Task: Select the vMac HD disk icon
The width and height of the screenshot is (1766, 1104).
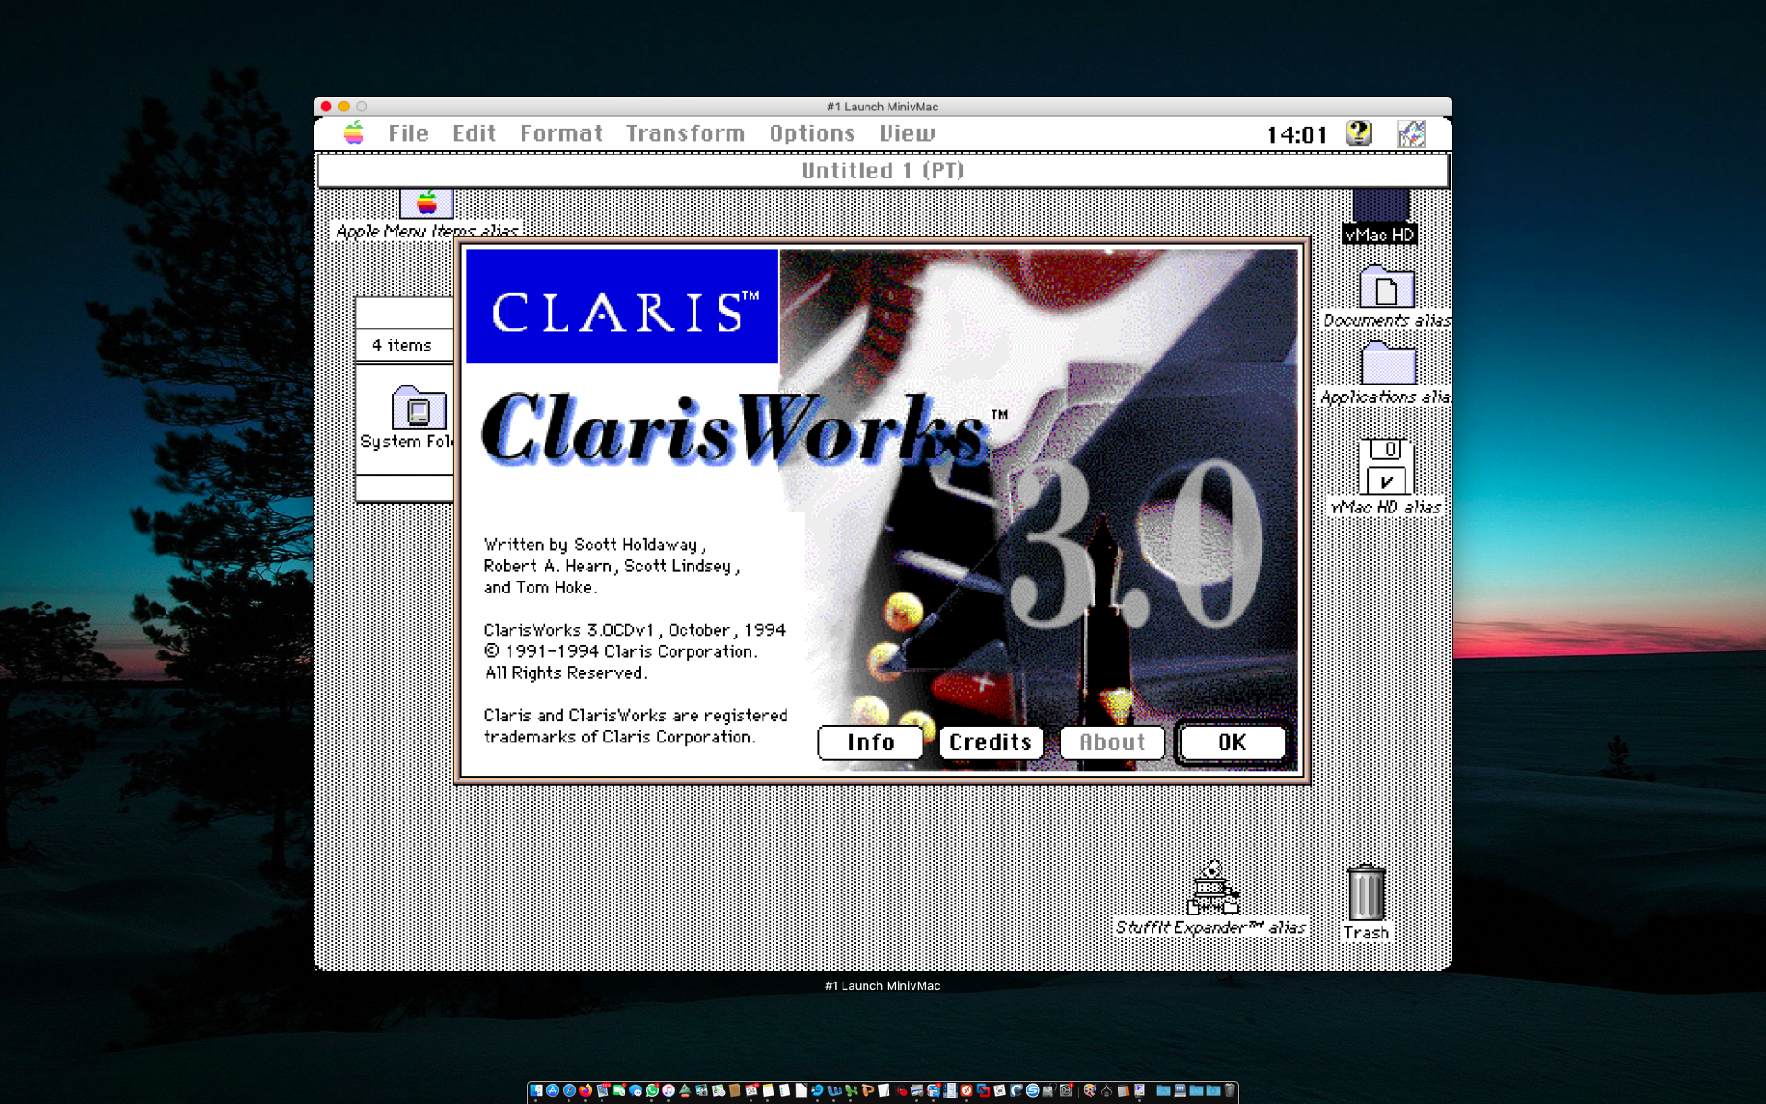Action: tap(1380, 206)
